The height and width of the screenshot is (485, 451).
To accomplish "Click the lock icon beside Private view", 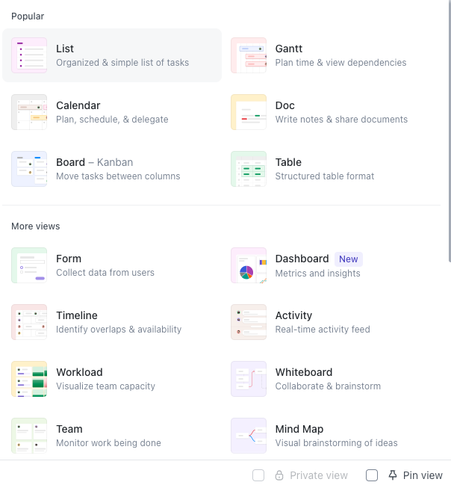I will (279, 475).
